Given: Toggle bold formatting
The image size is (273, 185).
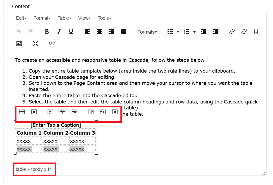Looking at the screenshot, I should (47, 32).
